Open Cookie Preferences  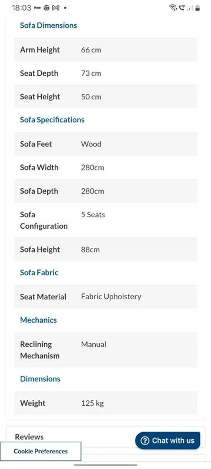(x=41, y=451)
